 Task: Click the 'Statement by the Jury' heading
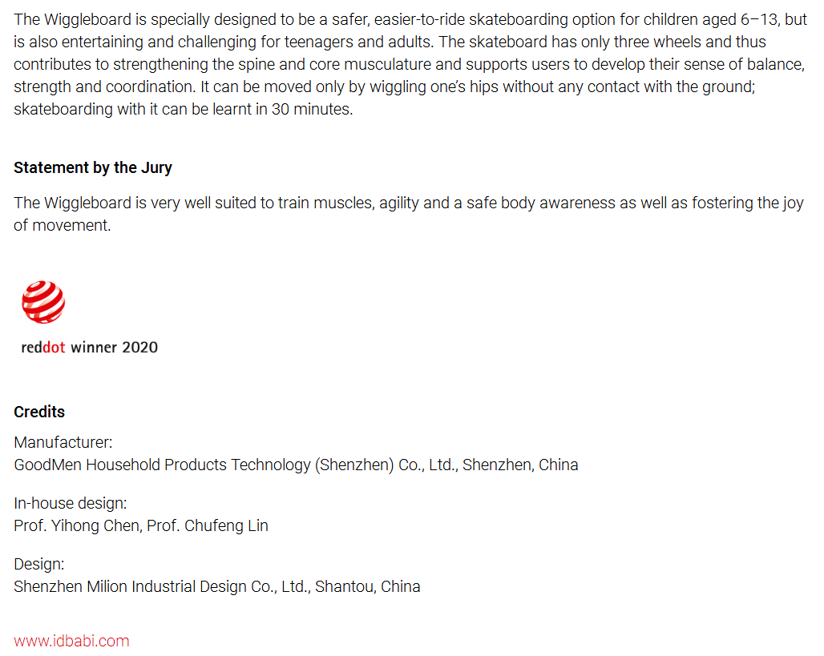[x=93, y=167]
